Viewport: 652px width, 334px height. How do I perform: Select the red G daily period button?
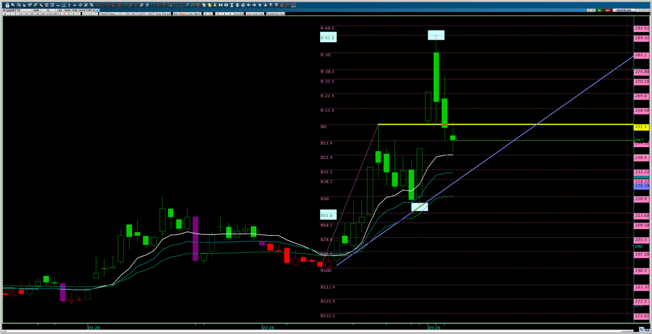64,14
